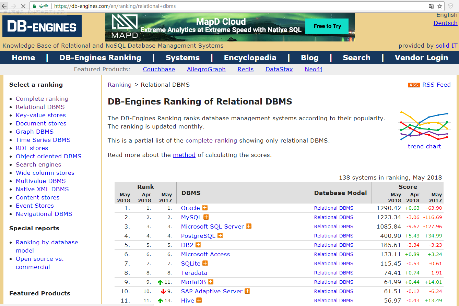Click the Ranking breadcrumb link
The height and width of the screenshot is (306, 459).
point(119,85)
